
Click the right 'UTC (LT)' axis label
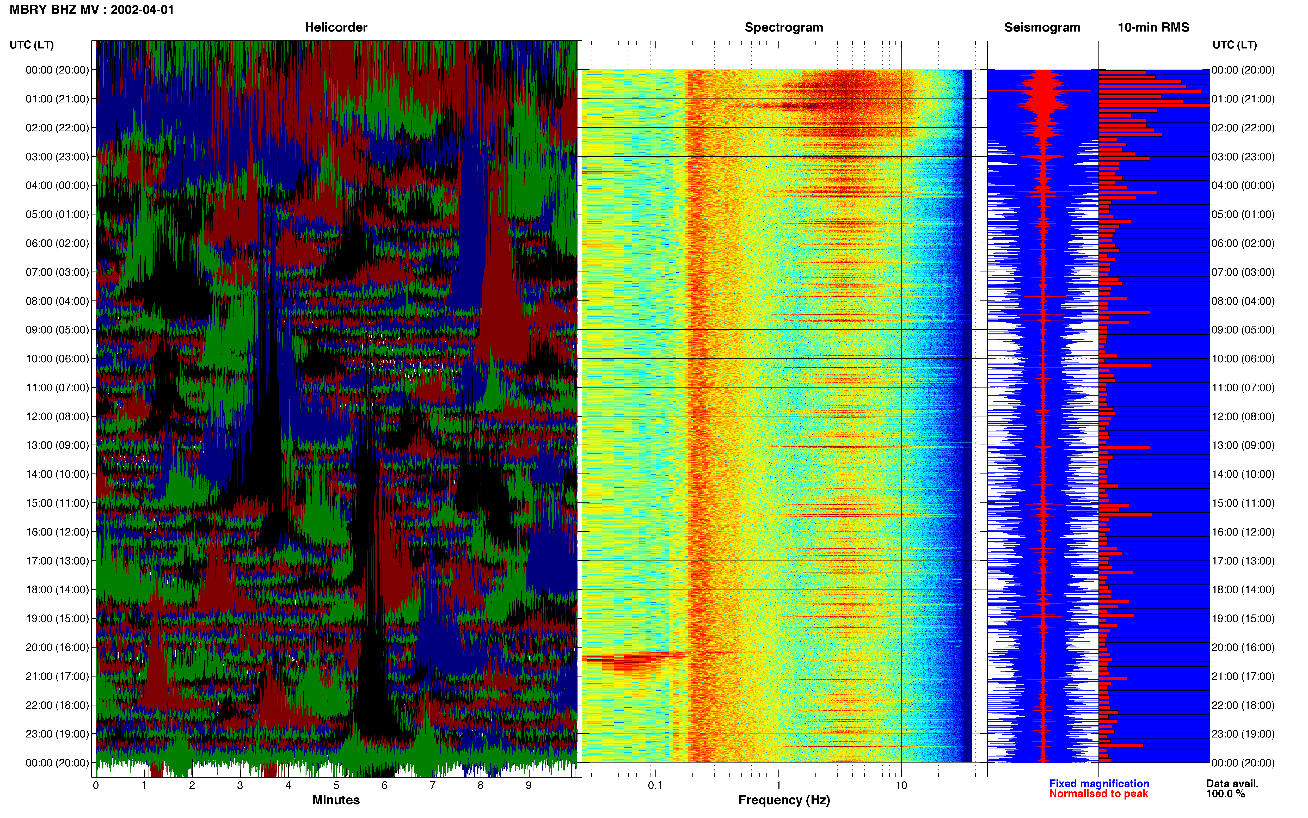[1235, 45]
